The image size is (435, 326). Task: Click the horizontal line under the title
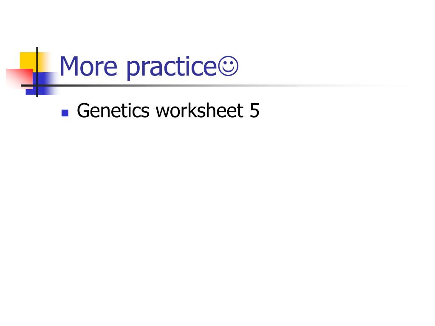point(194,85)
